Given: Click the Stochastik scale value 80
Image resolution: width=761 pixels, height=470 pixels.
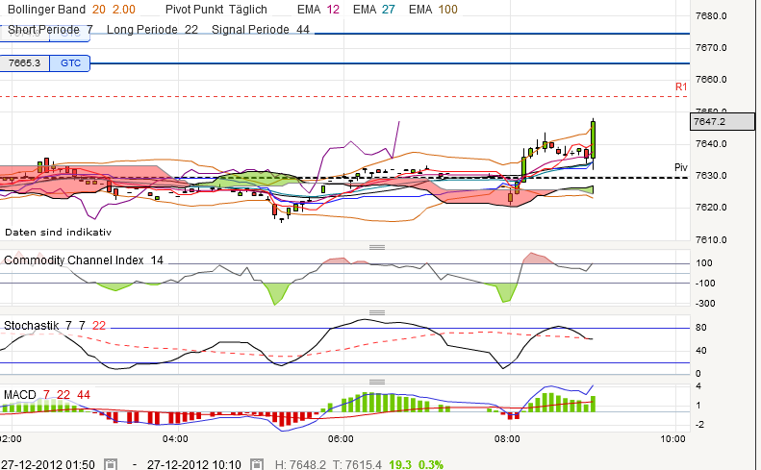Looking at the screenshot, I should [x=700, y=328].
